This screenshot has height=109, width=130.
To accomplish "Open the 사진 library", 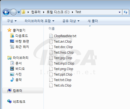I will [16, 74].
